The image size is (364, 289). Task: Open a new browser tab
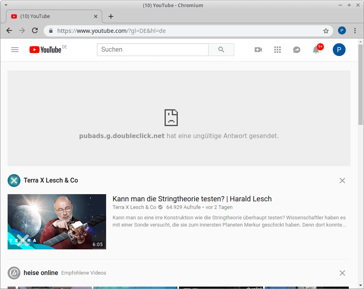coord(111,16)
